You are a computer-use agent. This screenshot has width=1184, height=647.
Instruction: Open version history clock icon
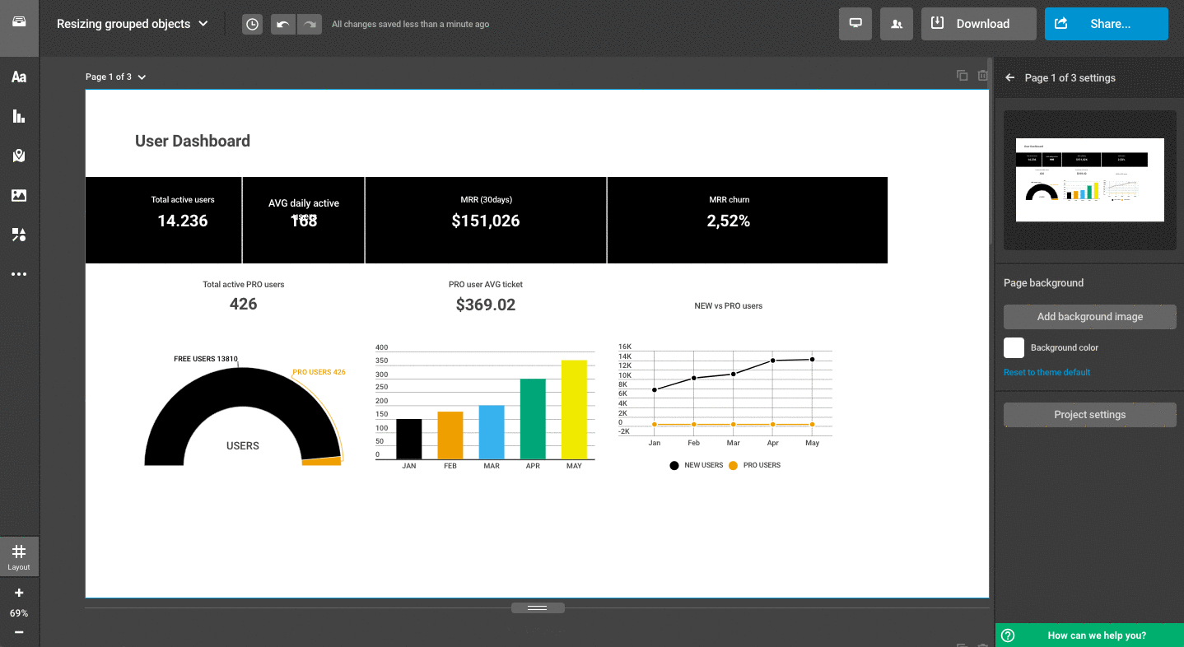tap(252, 24)
